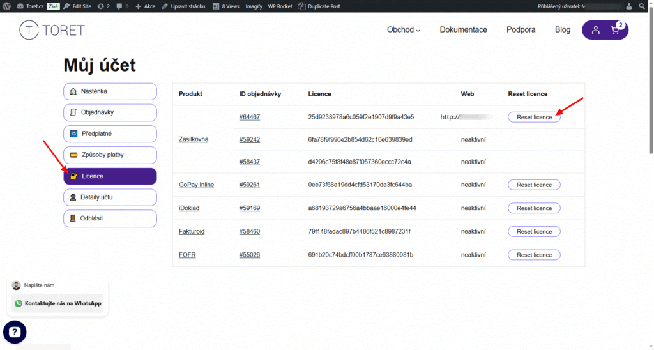
Task: Open the iDoklad product link
Action: tap(189, 208)
